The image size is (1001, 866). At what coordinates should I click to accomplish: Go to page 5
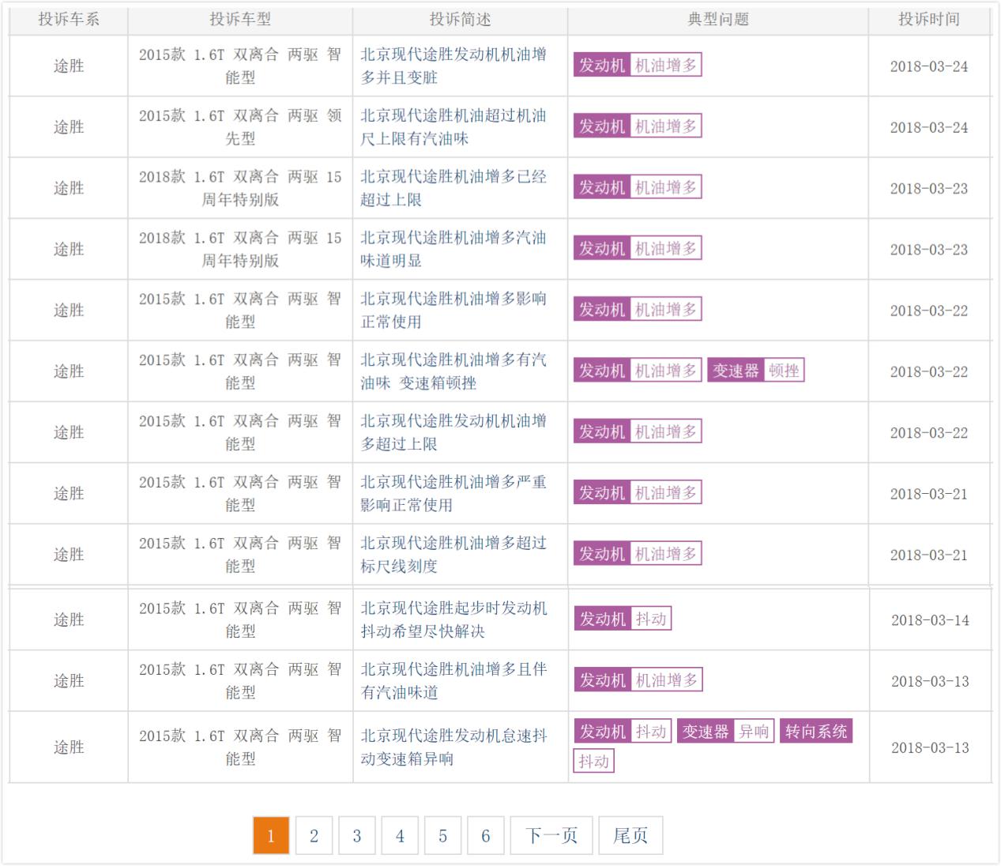(442, 835)
